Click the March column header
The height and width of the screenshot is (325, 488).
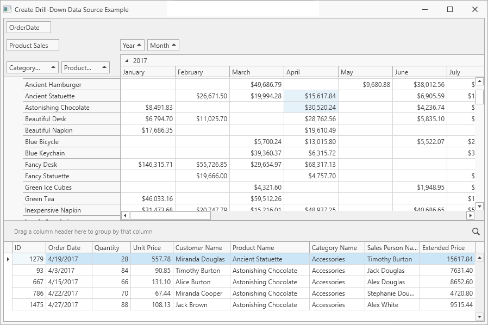point(256,72)
